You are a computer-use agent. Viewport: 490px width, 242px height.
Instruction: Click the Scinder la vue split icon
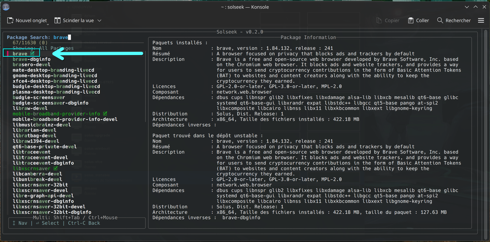(57, 21)
